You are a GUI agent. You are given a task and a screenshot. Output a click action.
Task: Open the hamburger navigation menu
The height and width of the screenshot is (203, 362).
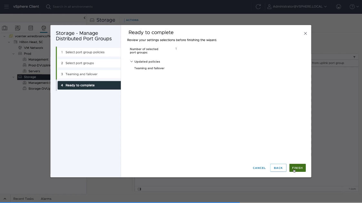6,6
